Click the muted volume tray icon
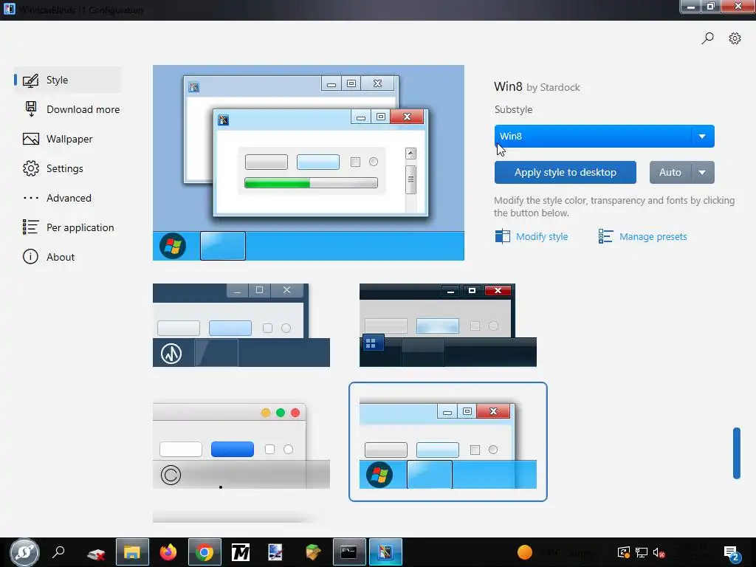This screenshot has height=567, width=756. 659,552
